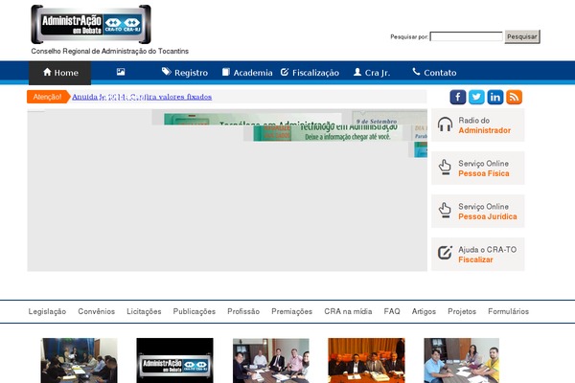Go to the Home menu item
This screenshot has width=575, height=383.
59,73
